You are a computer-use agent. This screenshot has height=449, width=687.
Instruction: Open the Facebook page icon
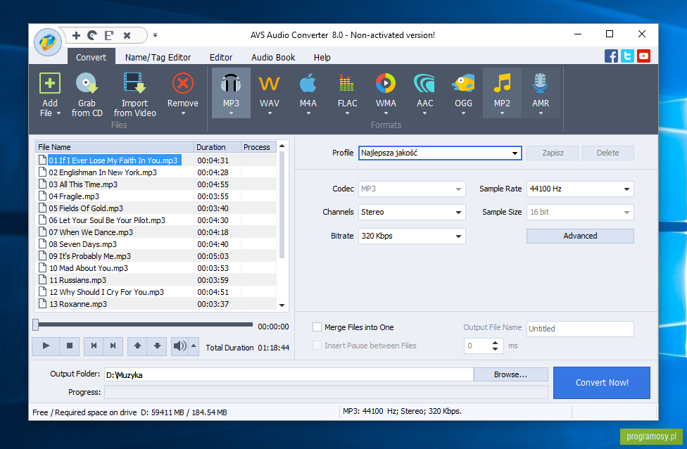point(611,56)
